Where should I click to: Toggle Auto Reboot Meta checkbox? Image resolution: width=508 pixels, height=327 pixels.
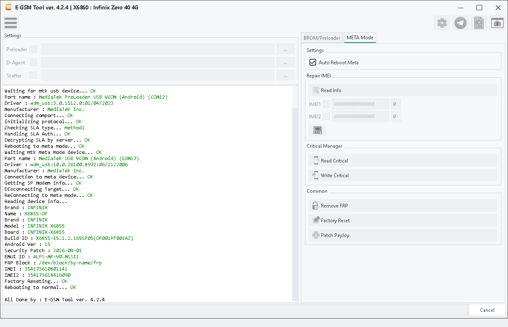(x=313, y=63)
